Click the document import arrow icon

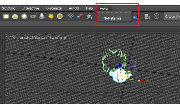point(147,16)
